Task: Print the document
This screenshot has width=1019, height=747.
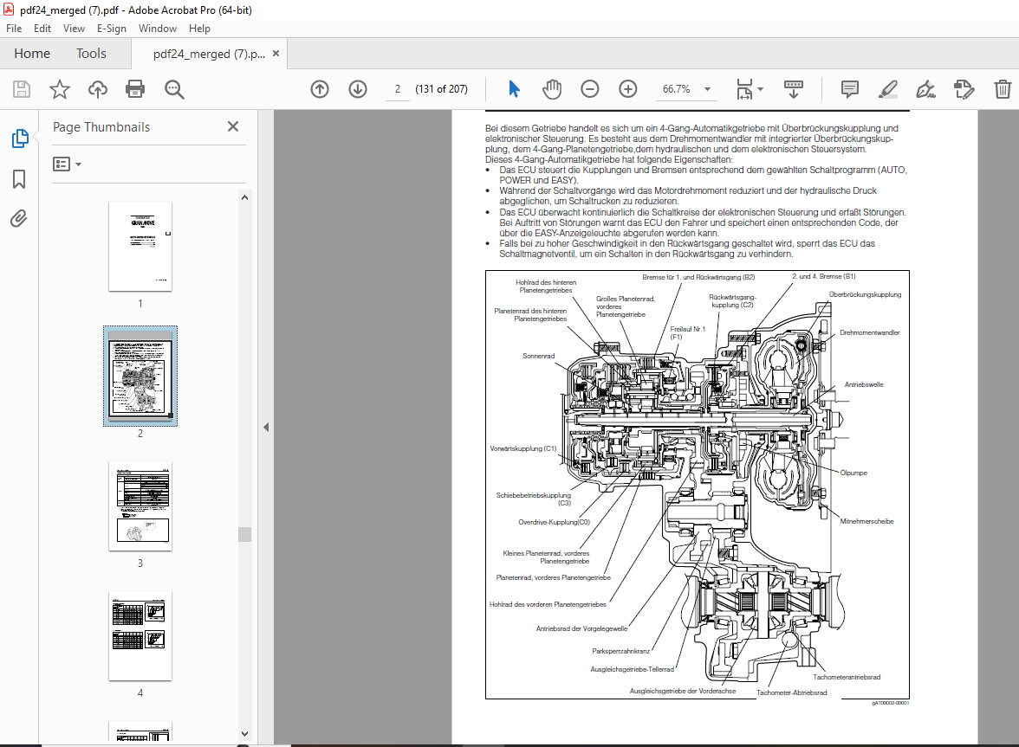Action: (x=135, y=89)
